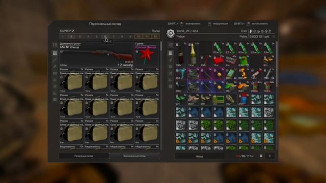Click the Персональный склад window title
The width and height of the screenshot is (326, 183).
pyautogui.click(x=105, y=24)
